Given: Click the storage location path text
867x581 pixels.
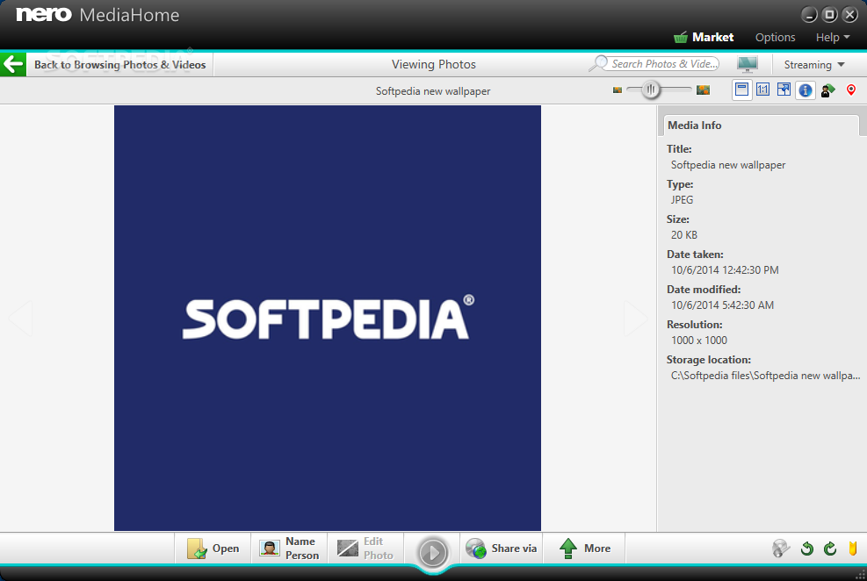Looking at the screenshot, I should (765, 376).
